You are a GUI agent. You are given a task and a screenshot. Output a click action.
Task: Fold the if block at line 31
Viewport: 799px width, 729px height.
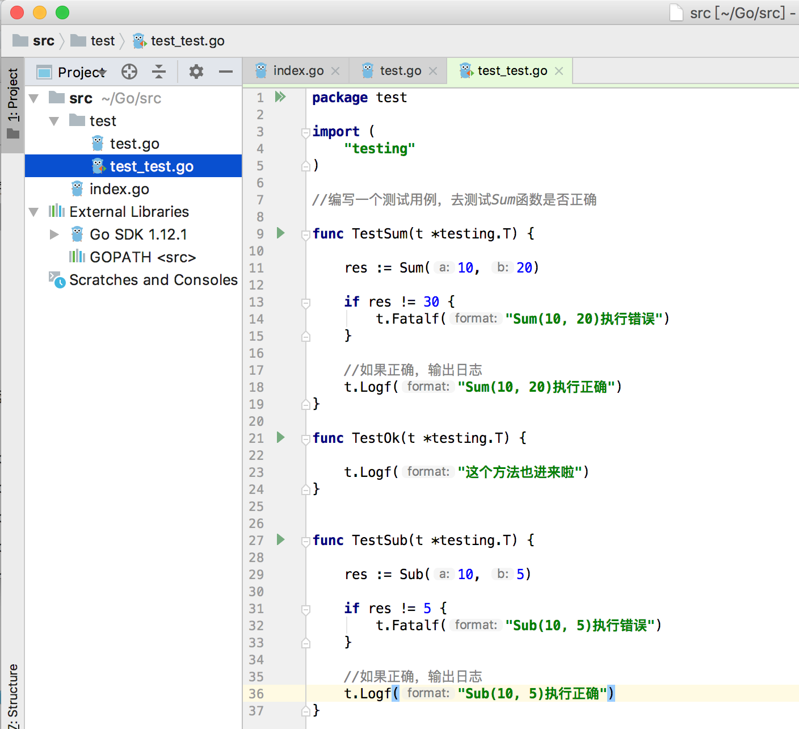[x=306, y=609]
